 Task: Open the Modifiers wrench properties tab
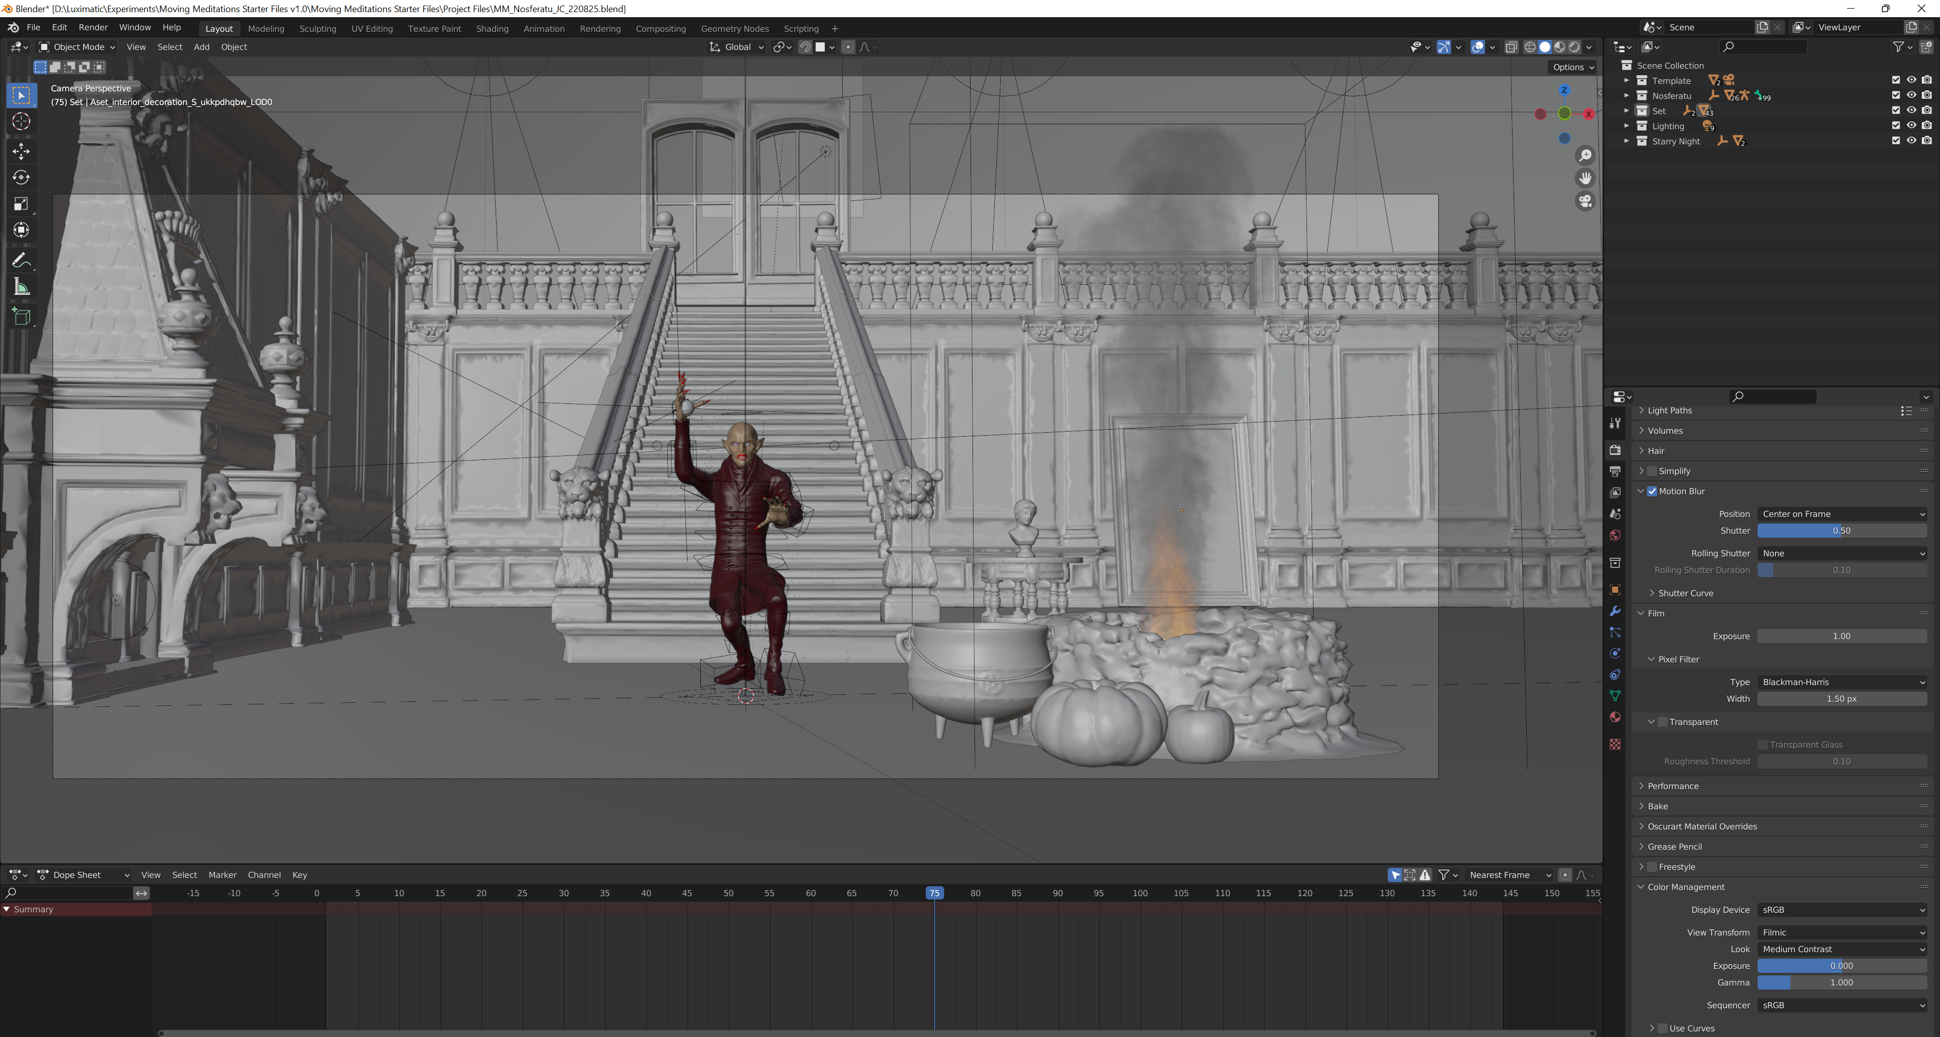coord(1615,611)
